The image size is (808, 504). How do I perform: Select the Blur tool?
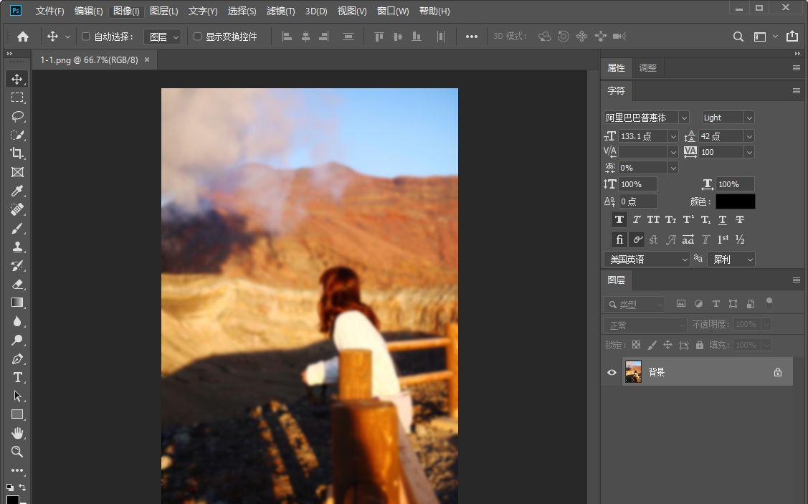coord(17,321)
